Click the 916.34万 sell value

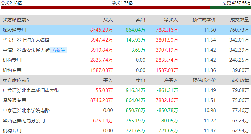point(136,90)
